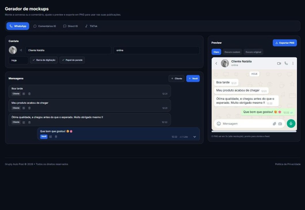Image resolution: width=305 pixels, height=210 pixels.
Task: Click the 'Ótima qualidade, e chegou antes' text field
Action: coord(89,117)
